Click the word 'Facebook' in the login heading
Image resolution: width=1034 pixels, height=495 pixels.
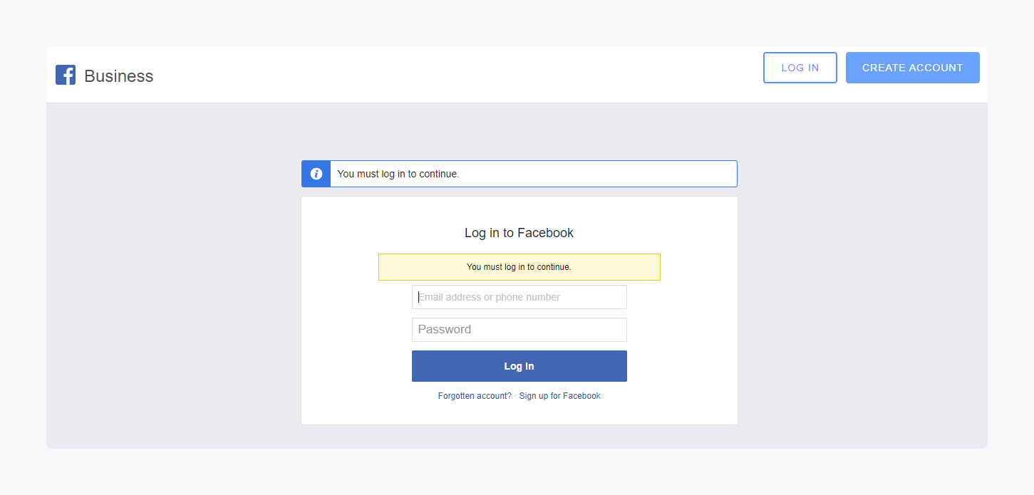pos(545,233)
